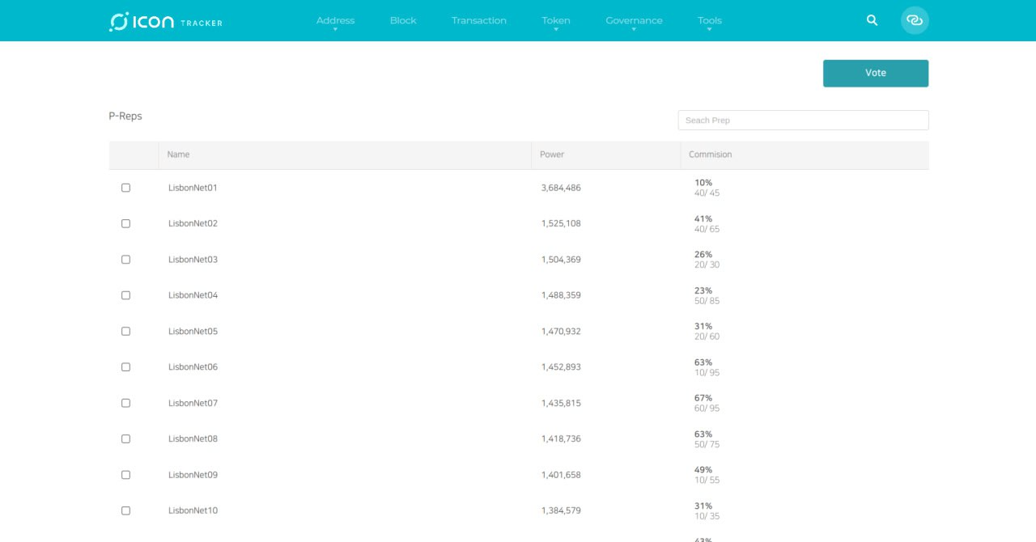Focus the Search Prep input field
This screenshot has height=542, width=1036.
point(802,121)
